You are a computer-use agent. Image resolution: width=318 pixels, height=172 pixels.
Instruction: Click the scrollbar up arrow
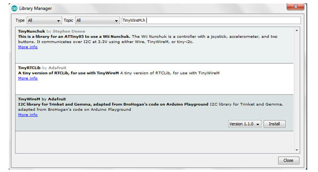297,30
